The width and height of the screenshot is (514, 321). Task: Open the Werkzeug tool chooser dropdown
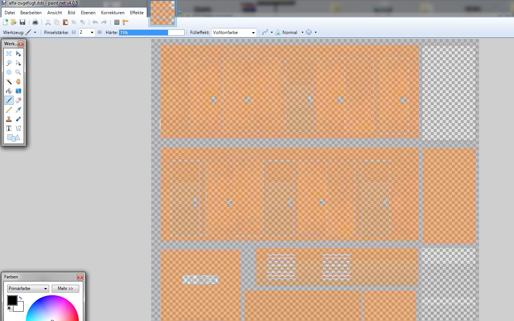pyautogui.click(x=35, y=33)
